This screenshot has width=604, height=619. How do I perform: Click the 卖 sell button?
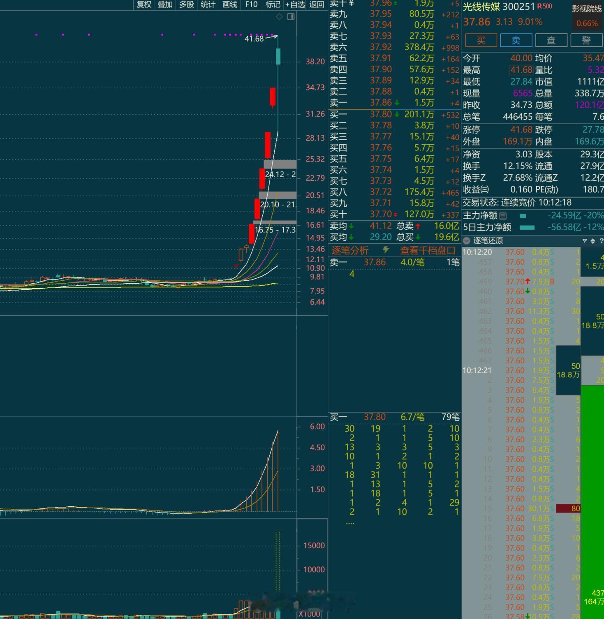click(x=516, y=40)
